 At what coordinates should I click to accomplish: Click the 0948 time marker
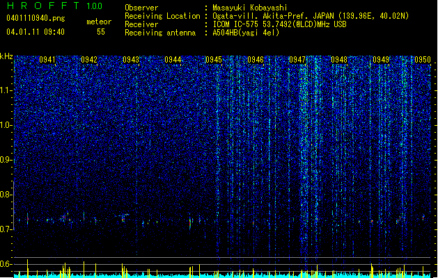click(339, 60)
